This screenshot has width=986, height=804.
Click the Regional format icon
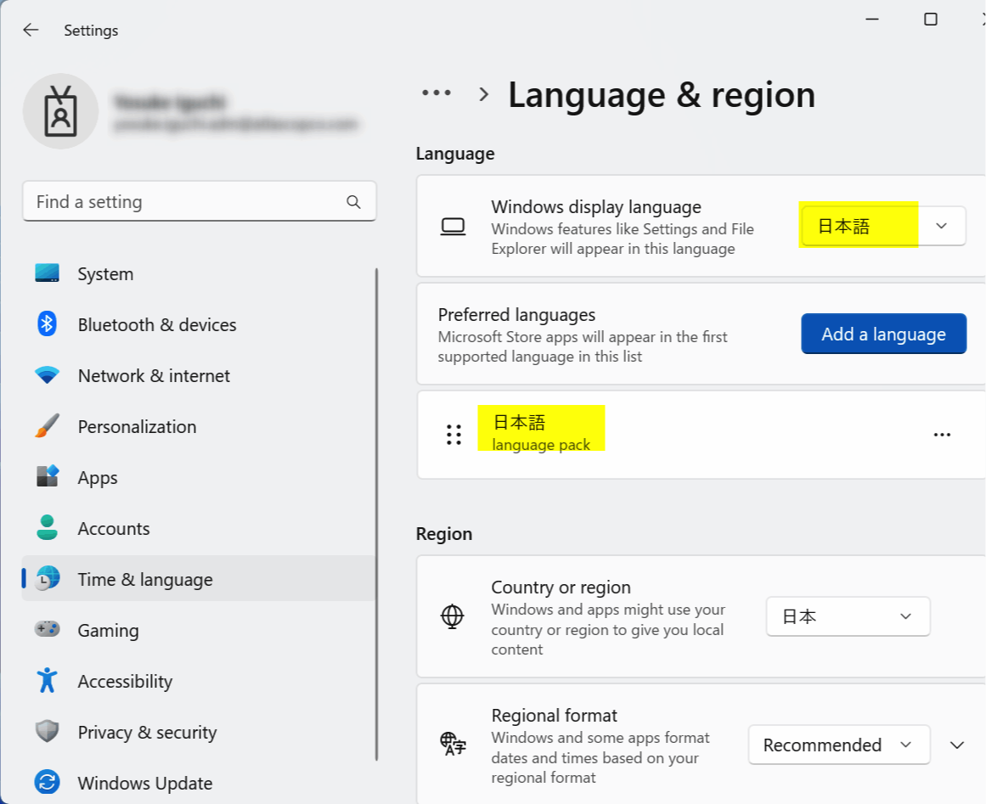tap(453, 745)
